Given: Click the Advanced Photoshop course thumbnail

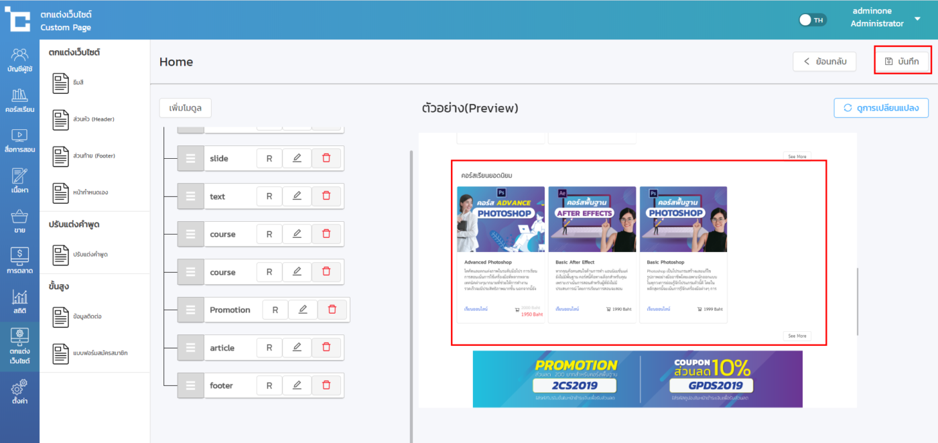Looking at the screenshot, I should pyautogui.click(x=501, y=218).
